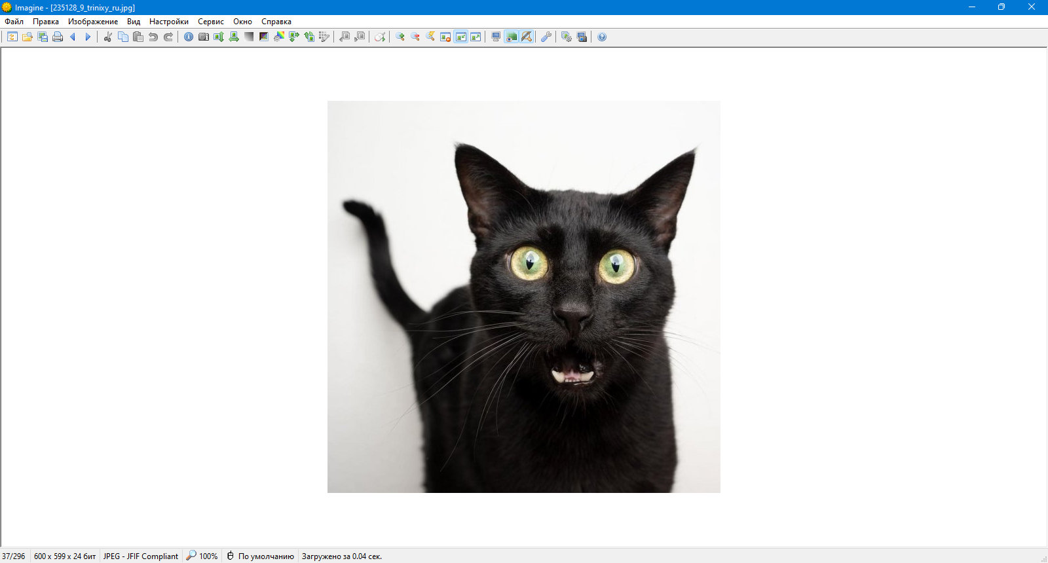
Task: Print the image using printer icon
Action: tap(58, 37)
